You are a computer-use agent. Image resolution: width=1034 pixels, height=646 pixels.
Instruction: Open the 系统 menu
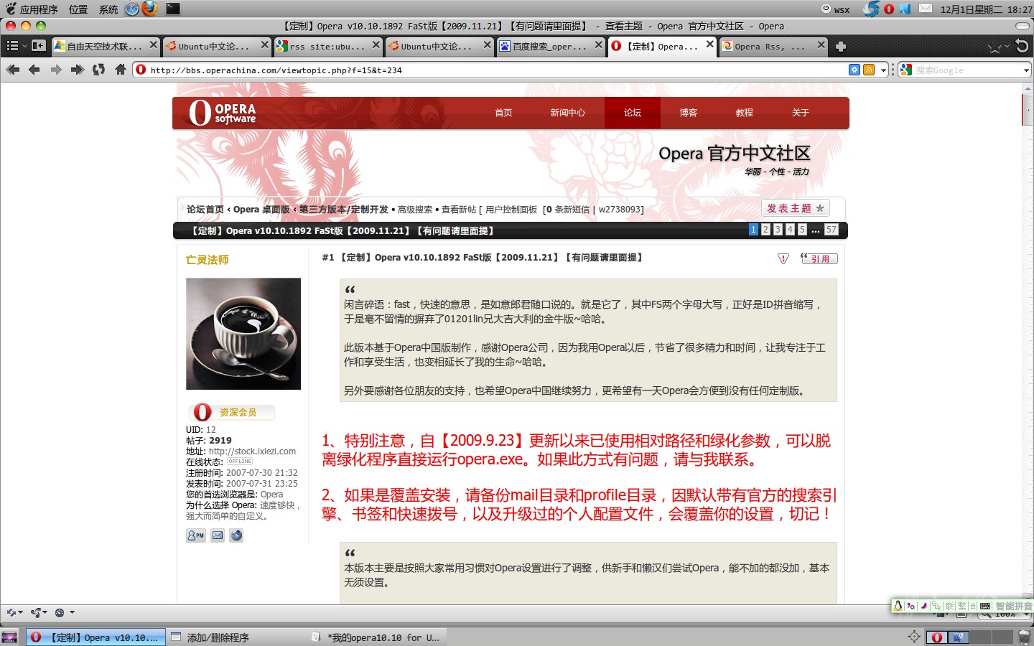pos(108,9)
